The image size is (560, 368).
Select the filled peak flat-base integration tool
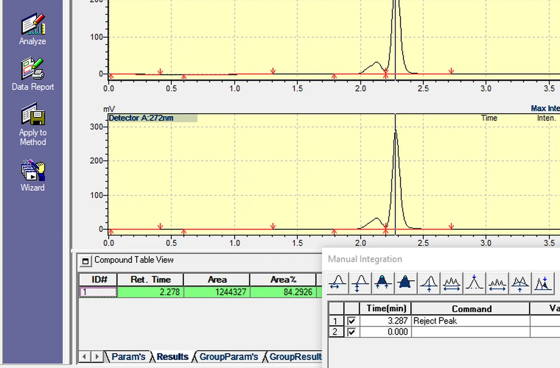(x=405, y=284)
